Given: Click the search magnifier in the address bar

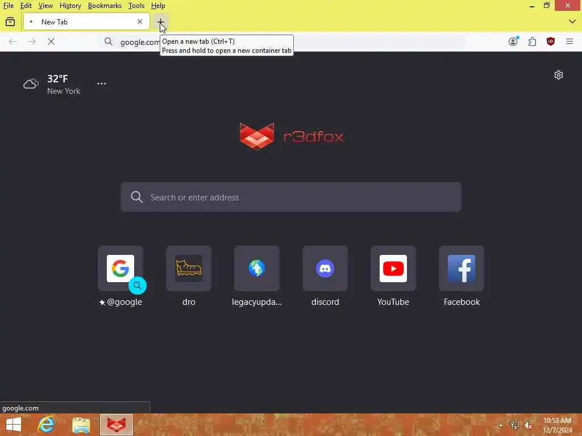Looking at the screenshot, I should click(109, 41).
